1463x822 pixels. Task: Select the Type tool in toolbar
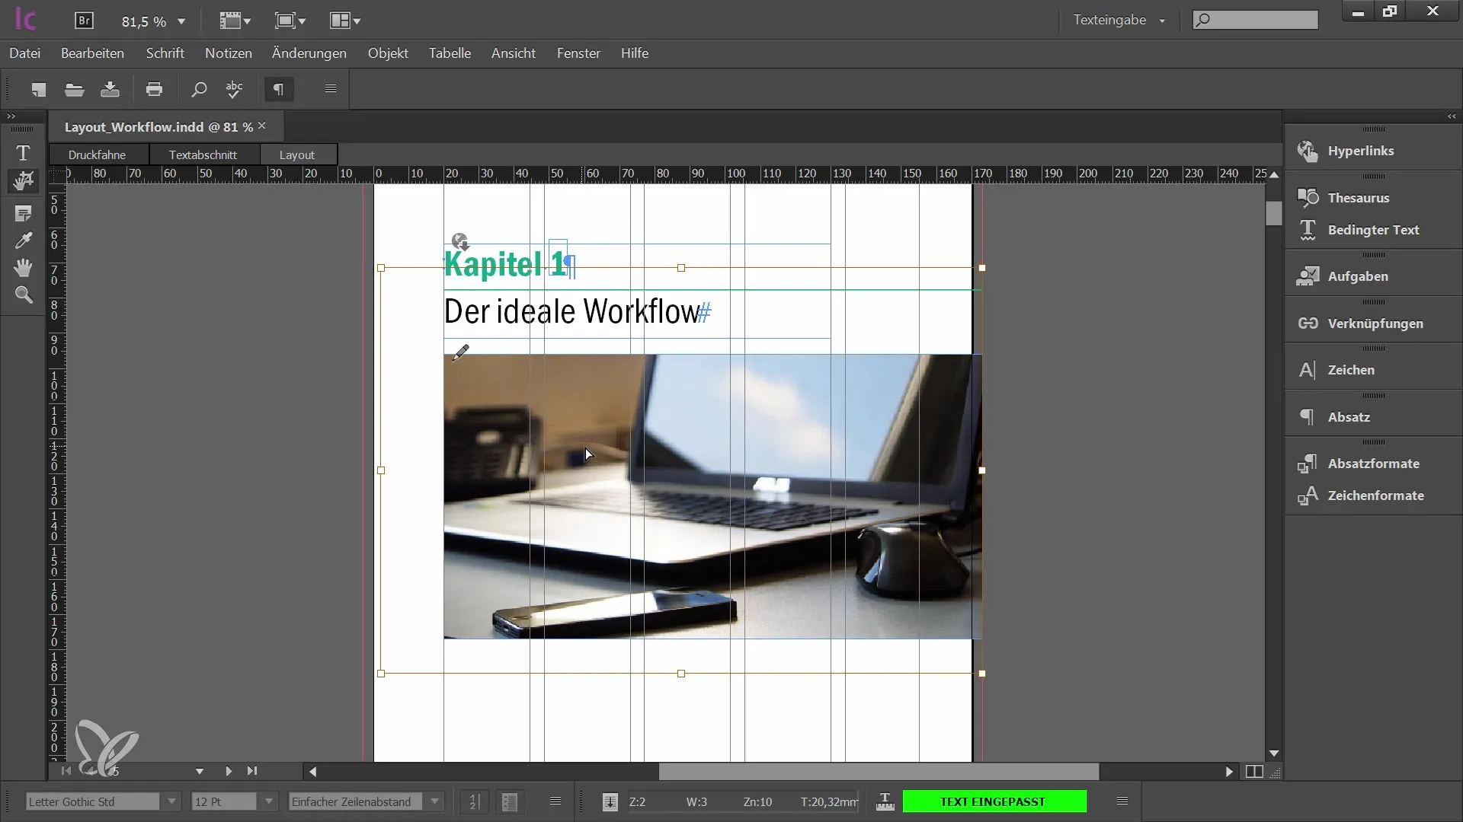click(x=22, y=151)
